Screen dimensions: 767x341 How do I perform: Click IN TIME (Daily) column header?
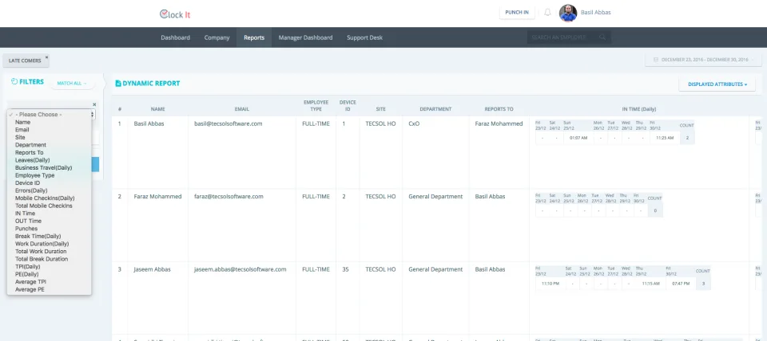pos(639,109)
